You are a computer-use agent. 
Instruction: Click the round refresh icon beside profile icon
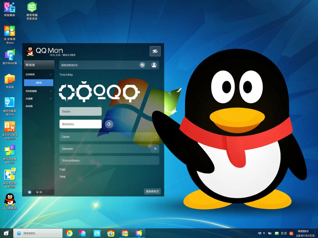pos(142,65)
